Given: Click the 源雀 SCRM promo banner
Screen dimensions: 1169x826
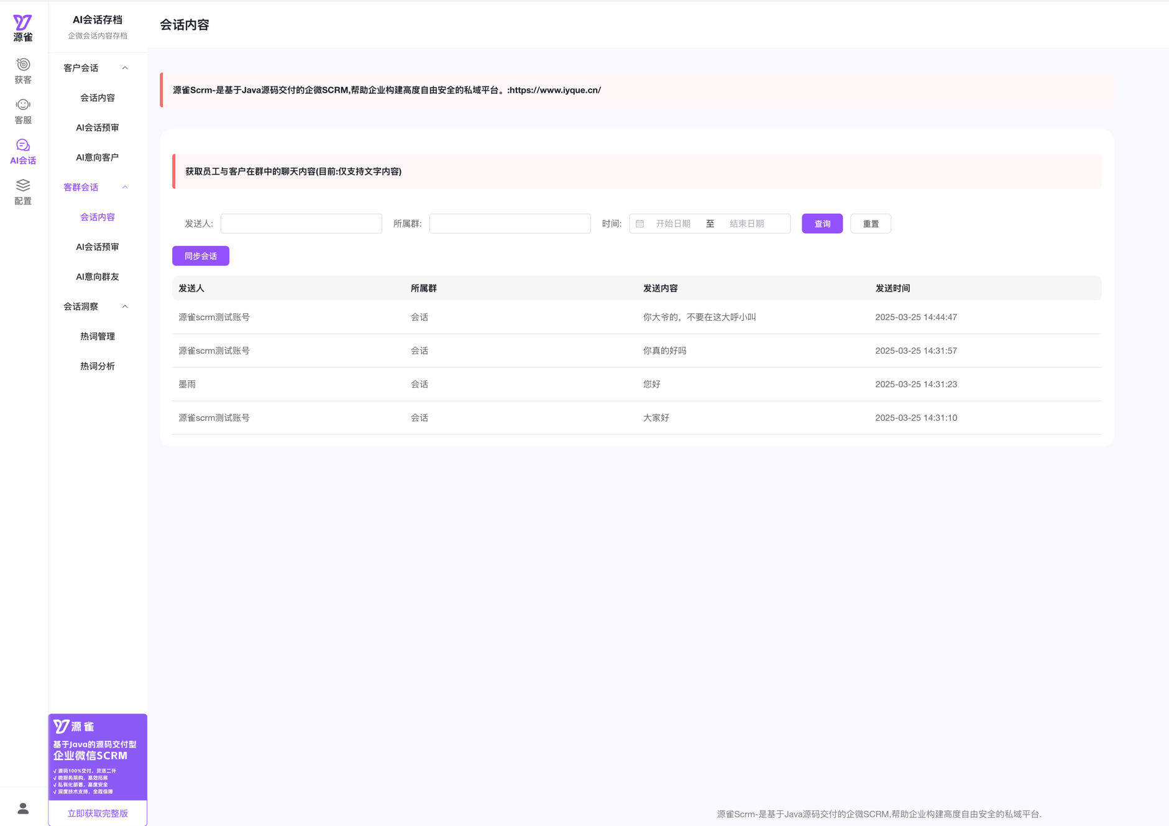Looking at the screenshot, I should point(98,757).
